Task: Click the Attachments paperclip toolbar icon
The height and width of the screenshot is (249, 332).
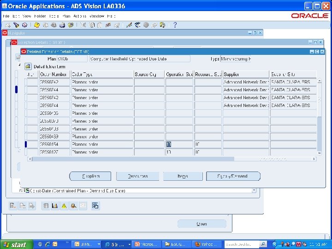Action: click(x=154, y=25)
